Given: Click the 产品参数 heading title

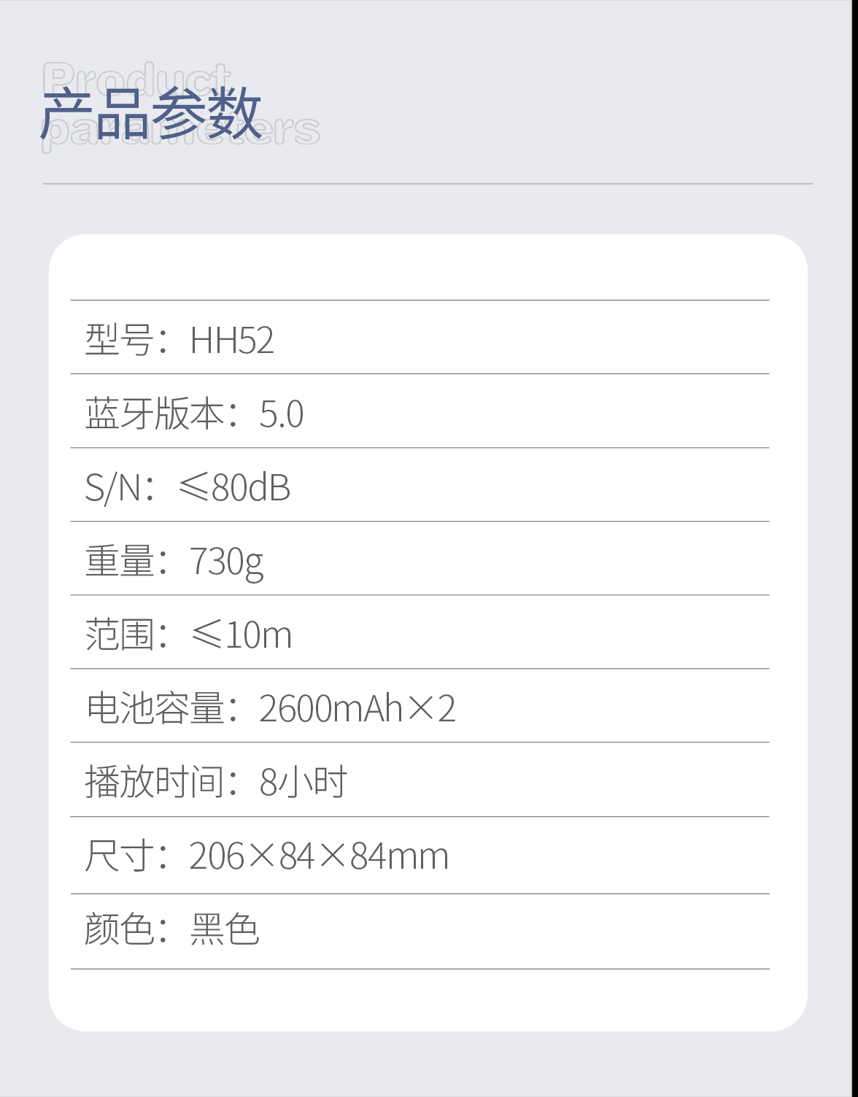Looking at the screenshot, I should pyautogui.click(x=151, y=115).
